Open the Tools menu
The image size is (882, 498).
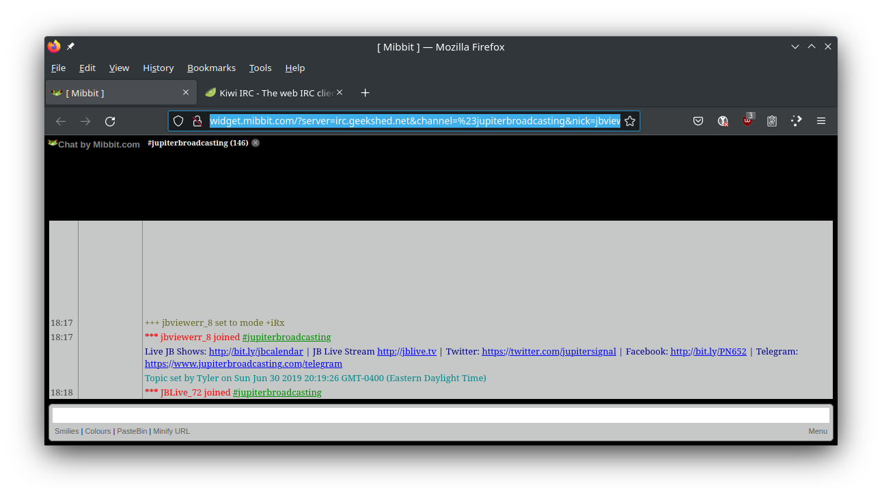click(260, 68)
